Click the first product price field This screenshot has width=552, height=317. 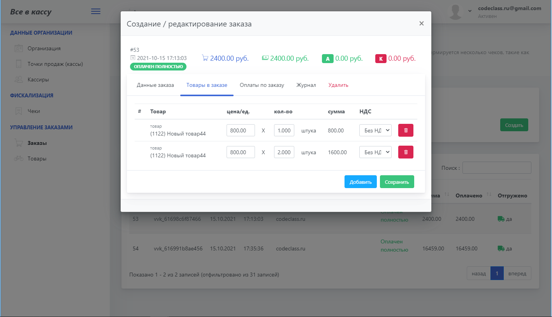(x=241, y=130)
